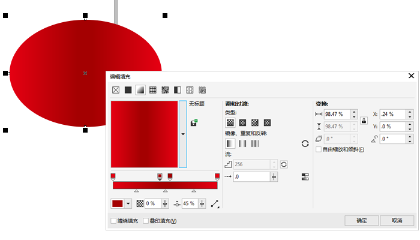Select the highlighted middle gradient node
Viewport: 420px width, 240px height.
click(160, 177)
